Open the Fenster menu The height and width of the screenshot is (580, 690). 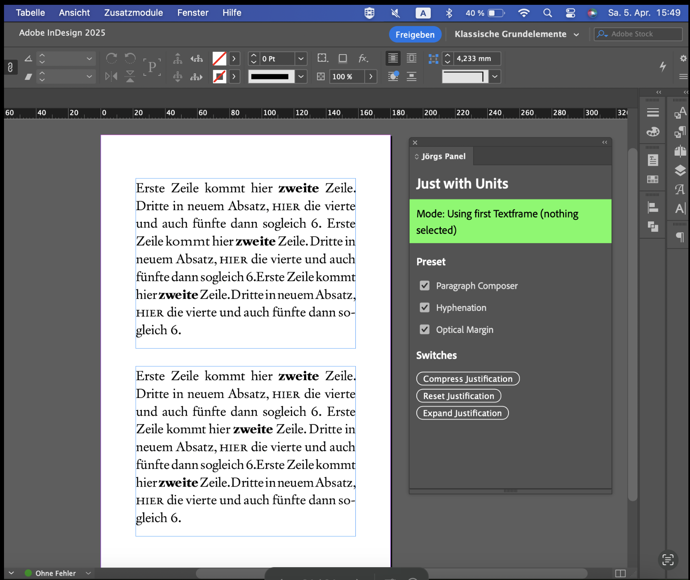[x=193, y=13]
